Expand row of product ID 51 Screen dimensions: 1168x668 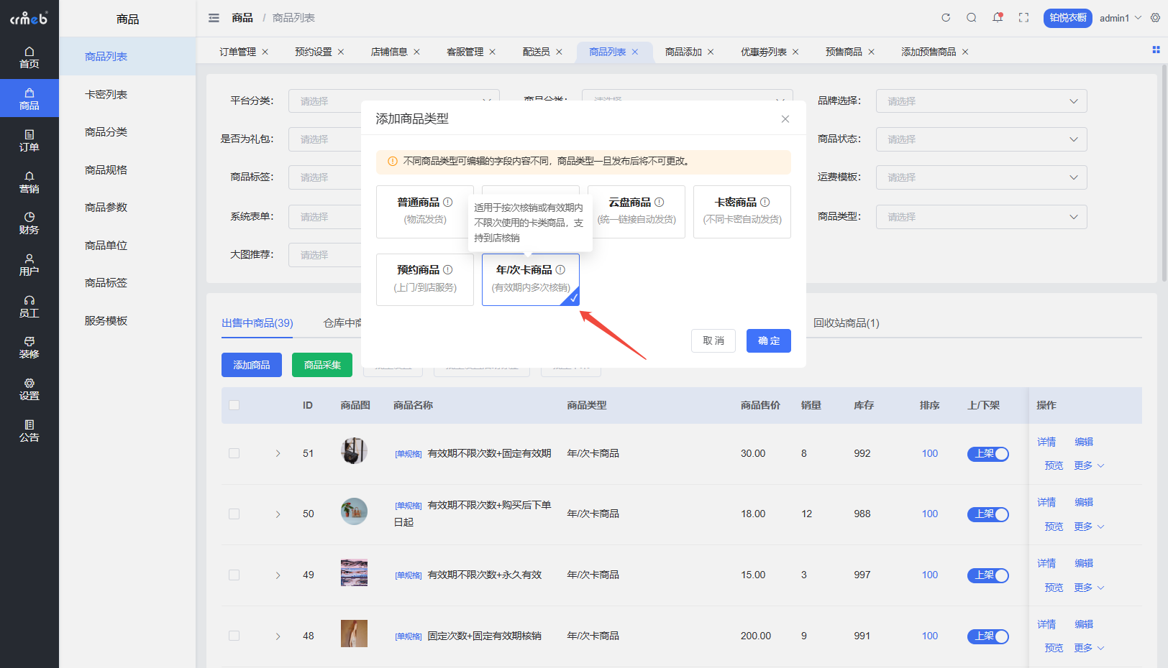pos(278,454)
